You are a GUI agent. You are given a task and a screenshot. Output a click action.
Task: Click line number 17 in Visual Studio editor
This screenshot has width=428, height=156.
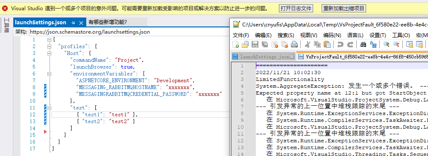(x=32, y=149)
